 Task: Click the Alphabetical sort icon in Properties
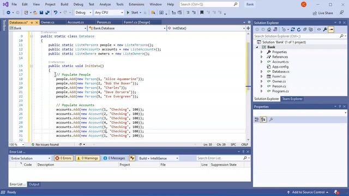[263, 120]
